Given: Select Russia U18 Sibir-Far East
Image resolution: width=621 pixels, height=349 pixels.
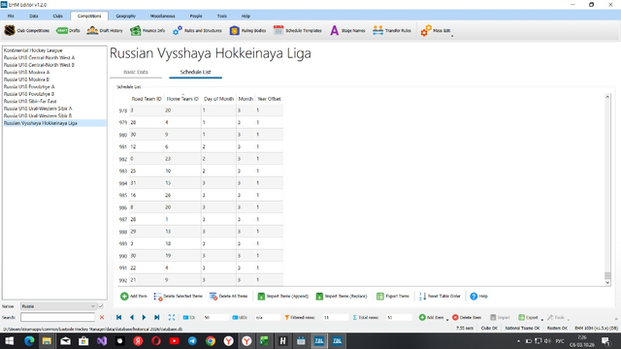Looking at the screenshot, I should click(54, 101).
